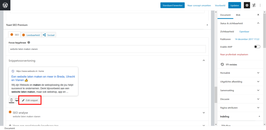The image size is (266, 130).
Task: Click the Standaard bewerker button
Action: (172, 5)
